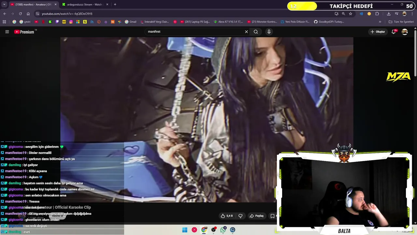Run the YouTube search magnifier button
The width and height of the screenshot is (417, 235).
click(x=256, y=32)
